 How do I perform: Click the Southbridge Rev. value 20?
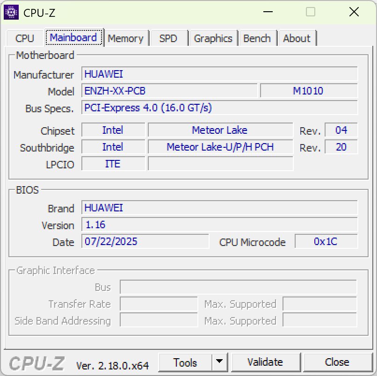341,147
